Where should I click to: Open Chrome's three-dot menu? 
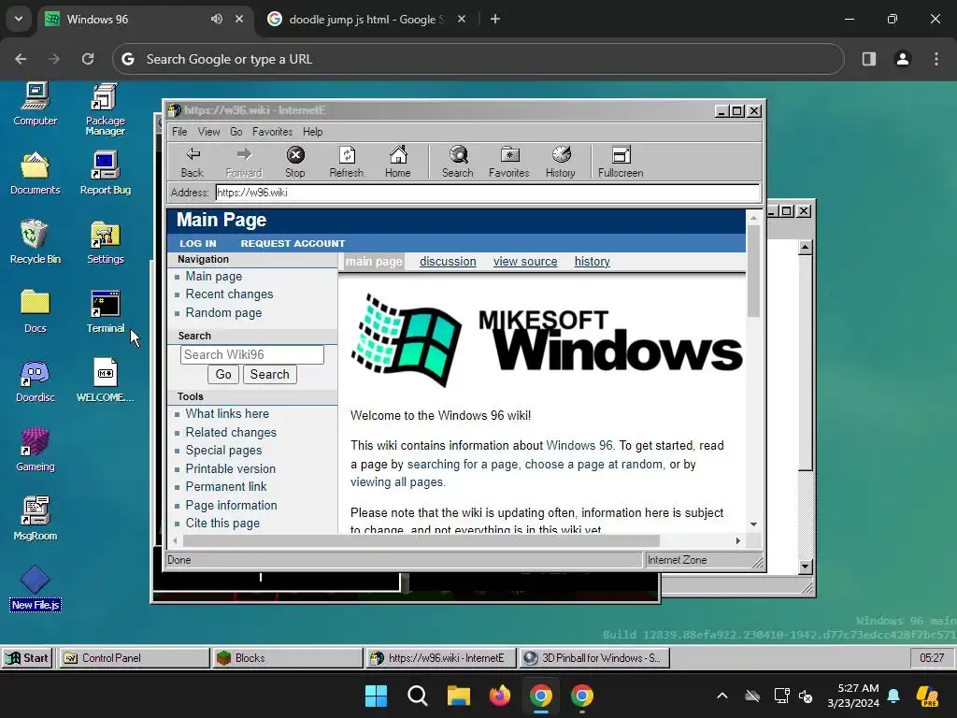coord(936,59)
